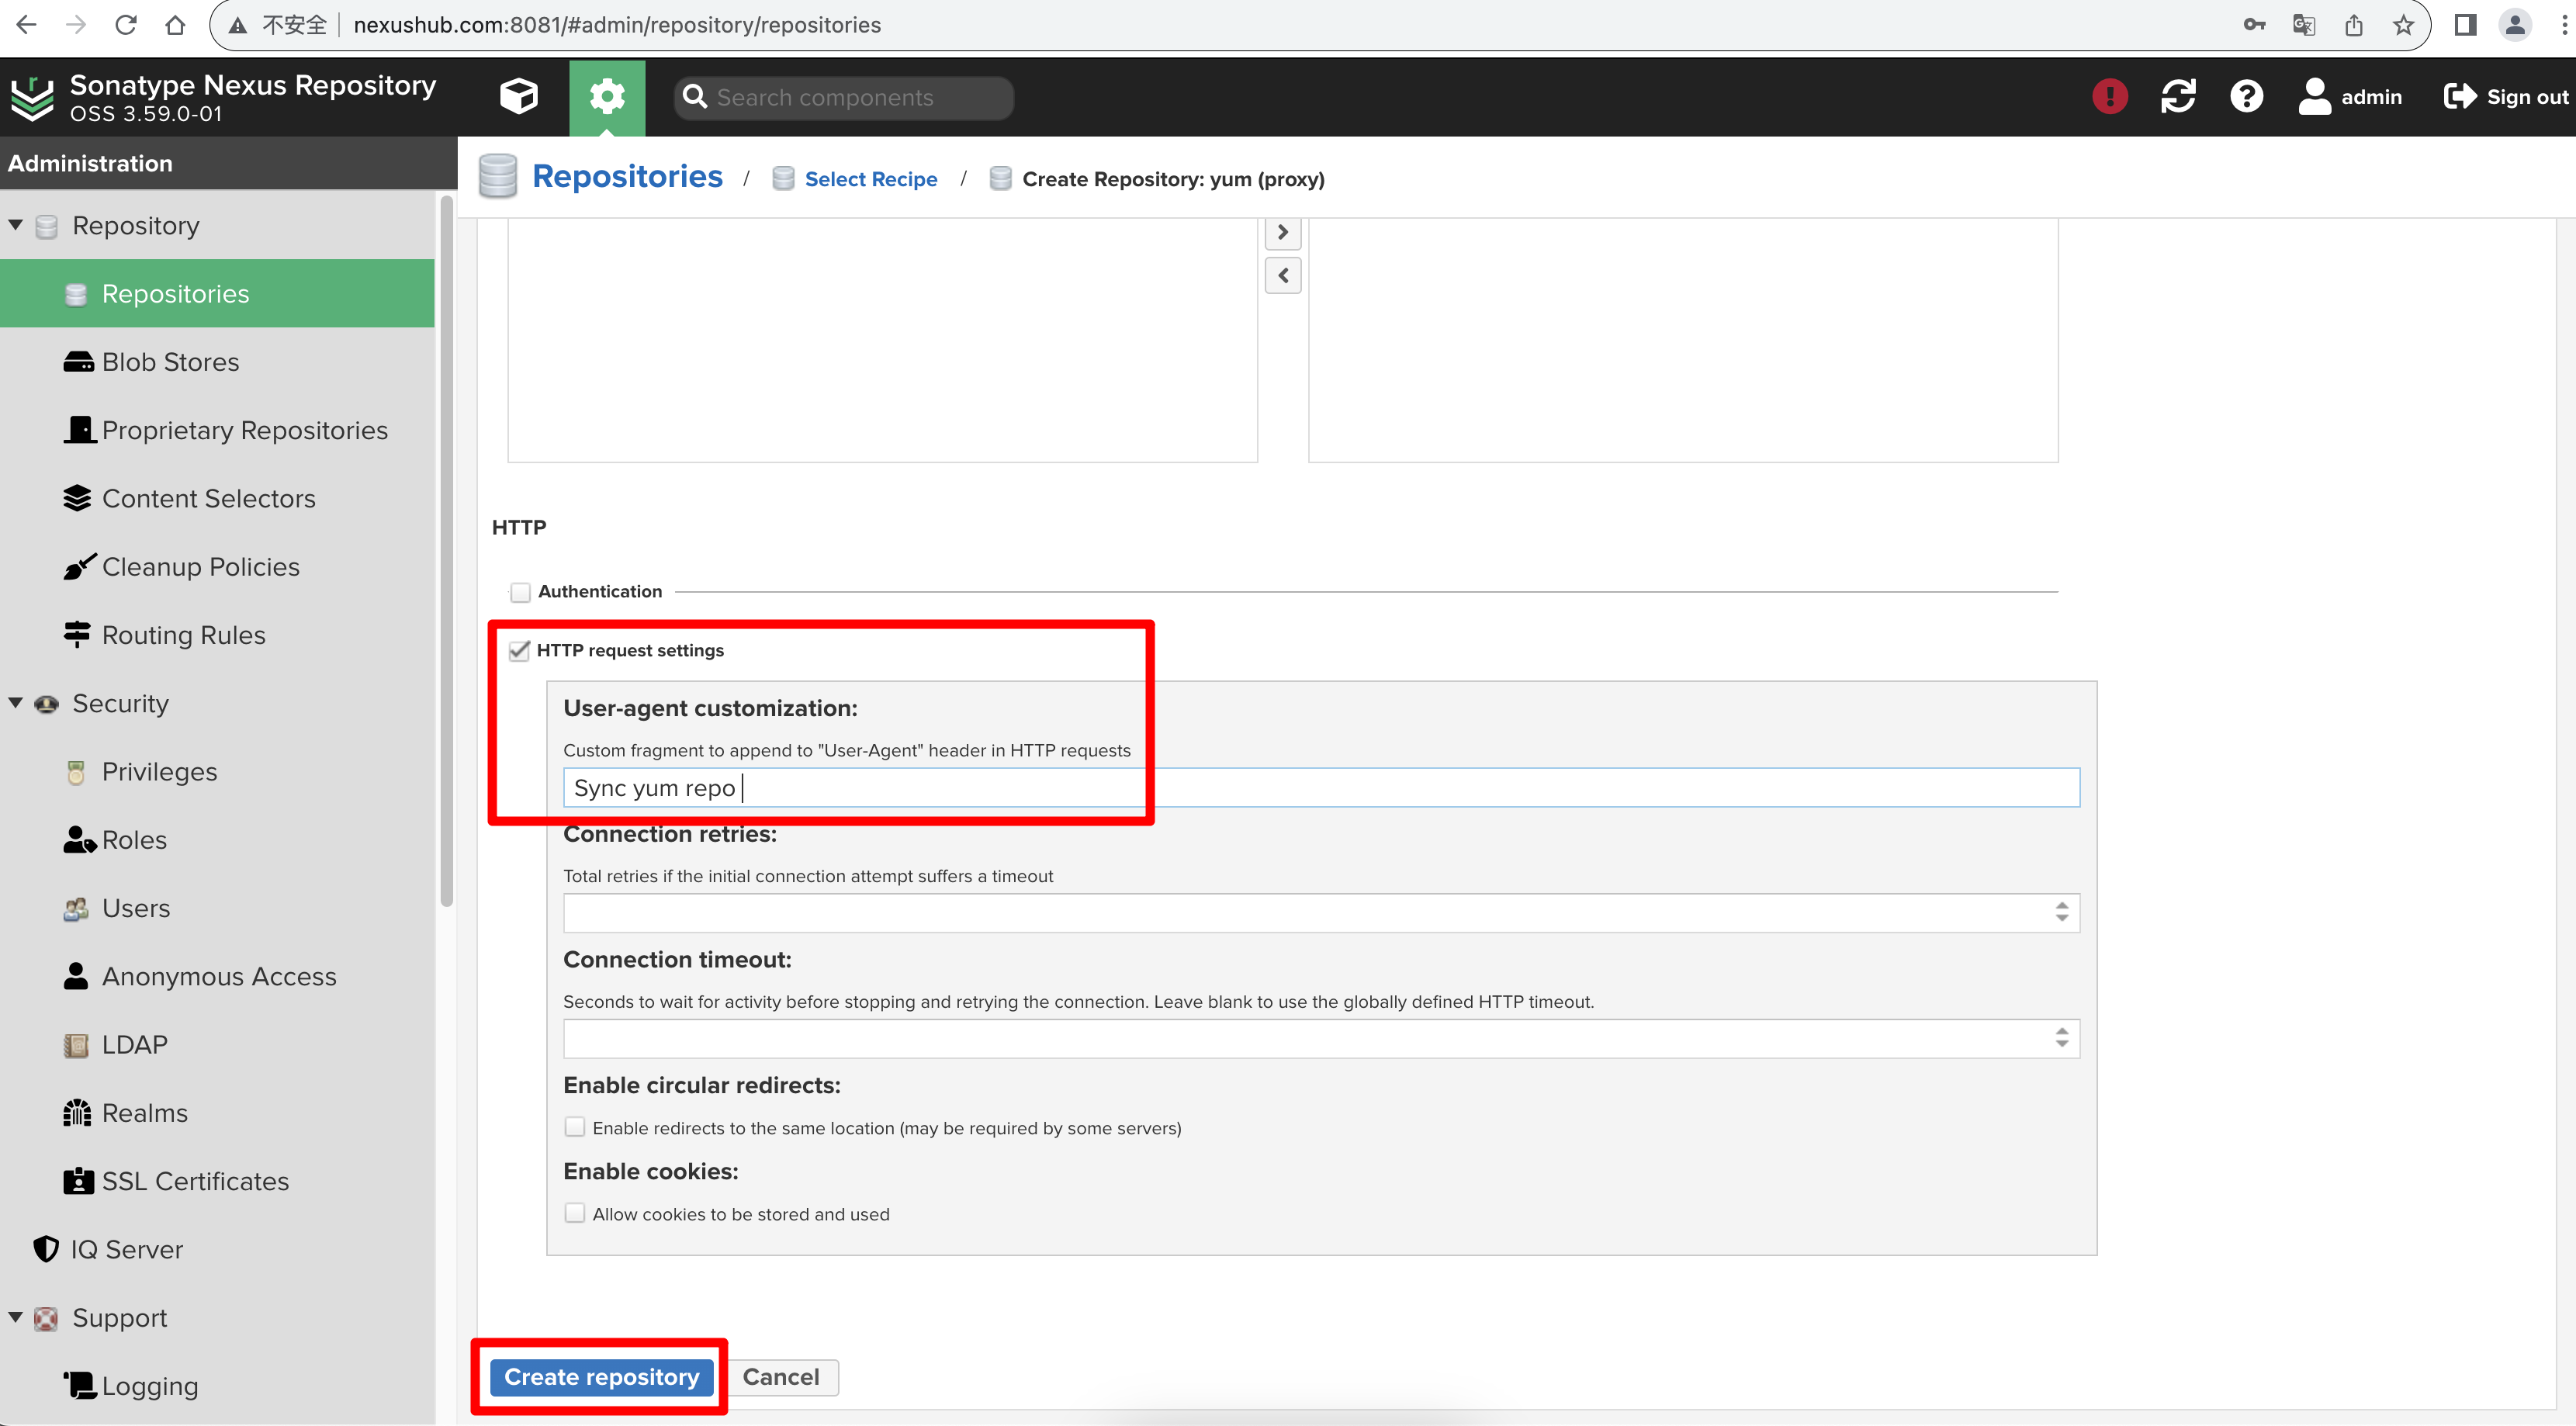
Task: Click the User-agent customization text field
Action: [1321, 787]
